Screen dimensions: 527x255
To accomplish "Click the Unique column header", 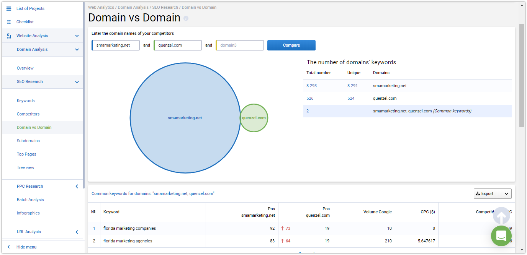I will 354,73.
